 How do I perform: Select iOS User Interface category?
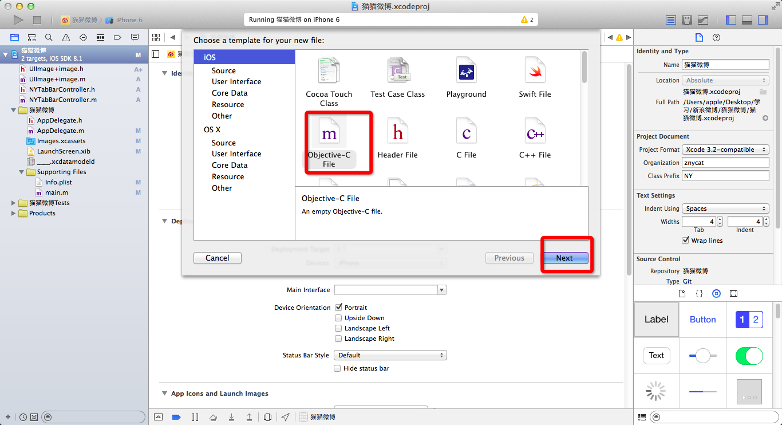click(236, 81)
